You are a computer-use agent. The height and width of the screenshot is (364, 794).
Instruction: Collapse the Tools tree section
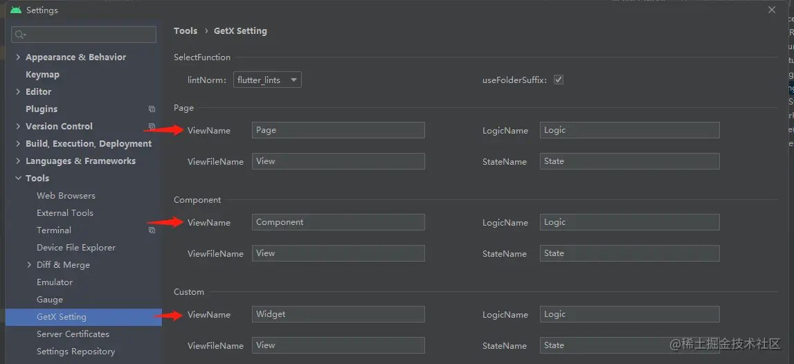tap(18, 179)
